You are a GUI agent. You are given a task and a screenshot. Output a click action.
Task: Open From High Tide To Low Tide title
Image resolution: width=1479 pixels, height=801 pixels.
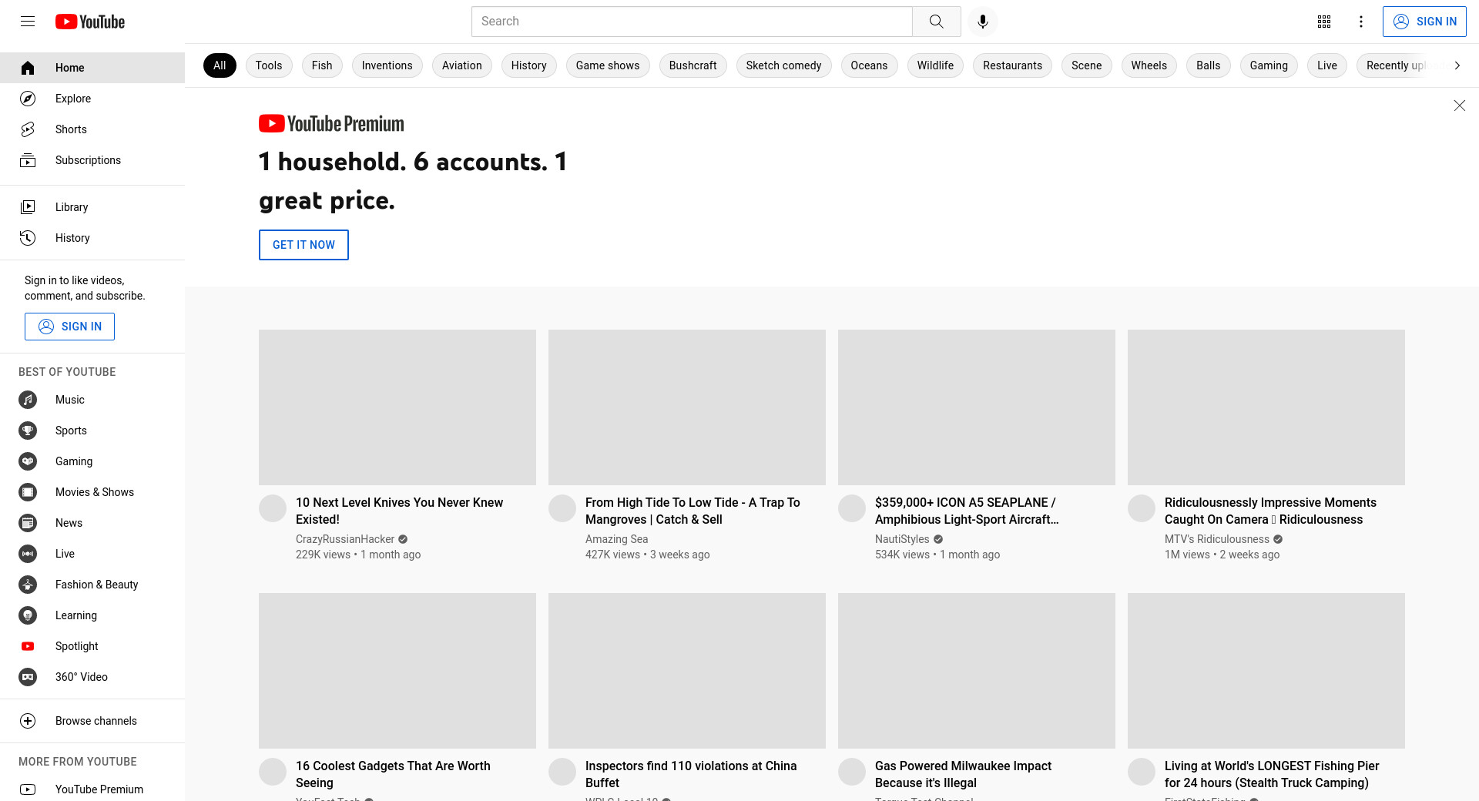[x=693, y=511]
